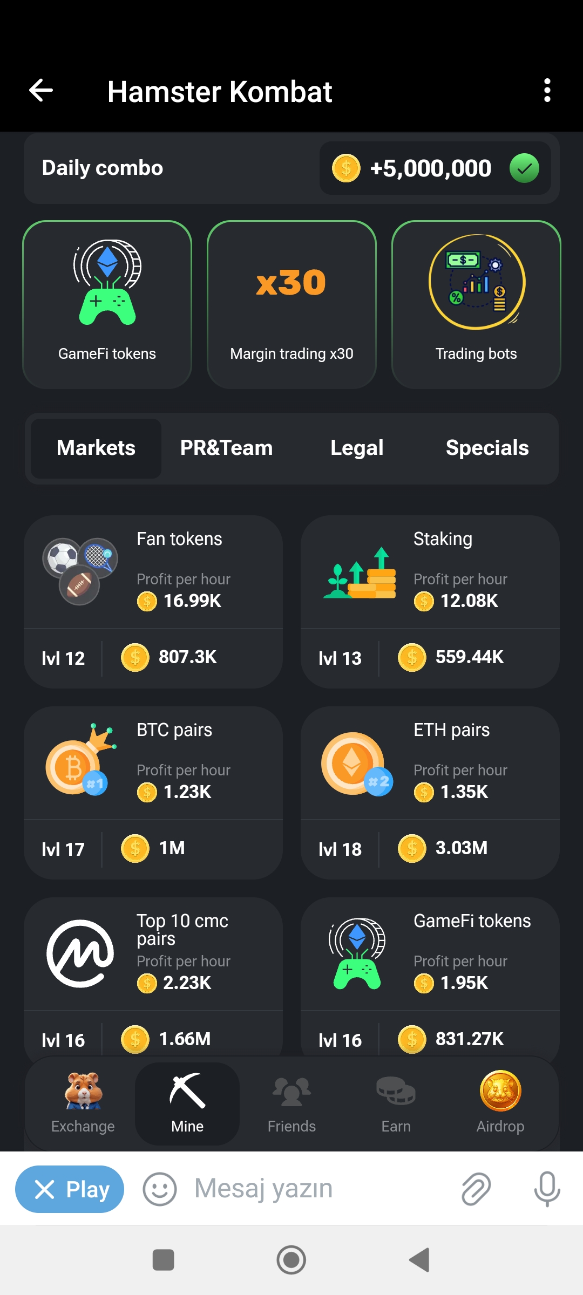Switch to the PR&Team tab
Viewport: 583px width, 1295px height.
(226, 448)
